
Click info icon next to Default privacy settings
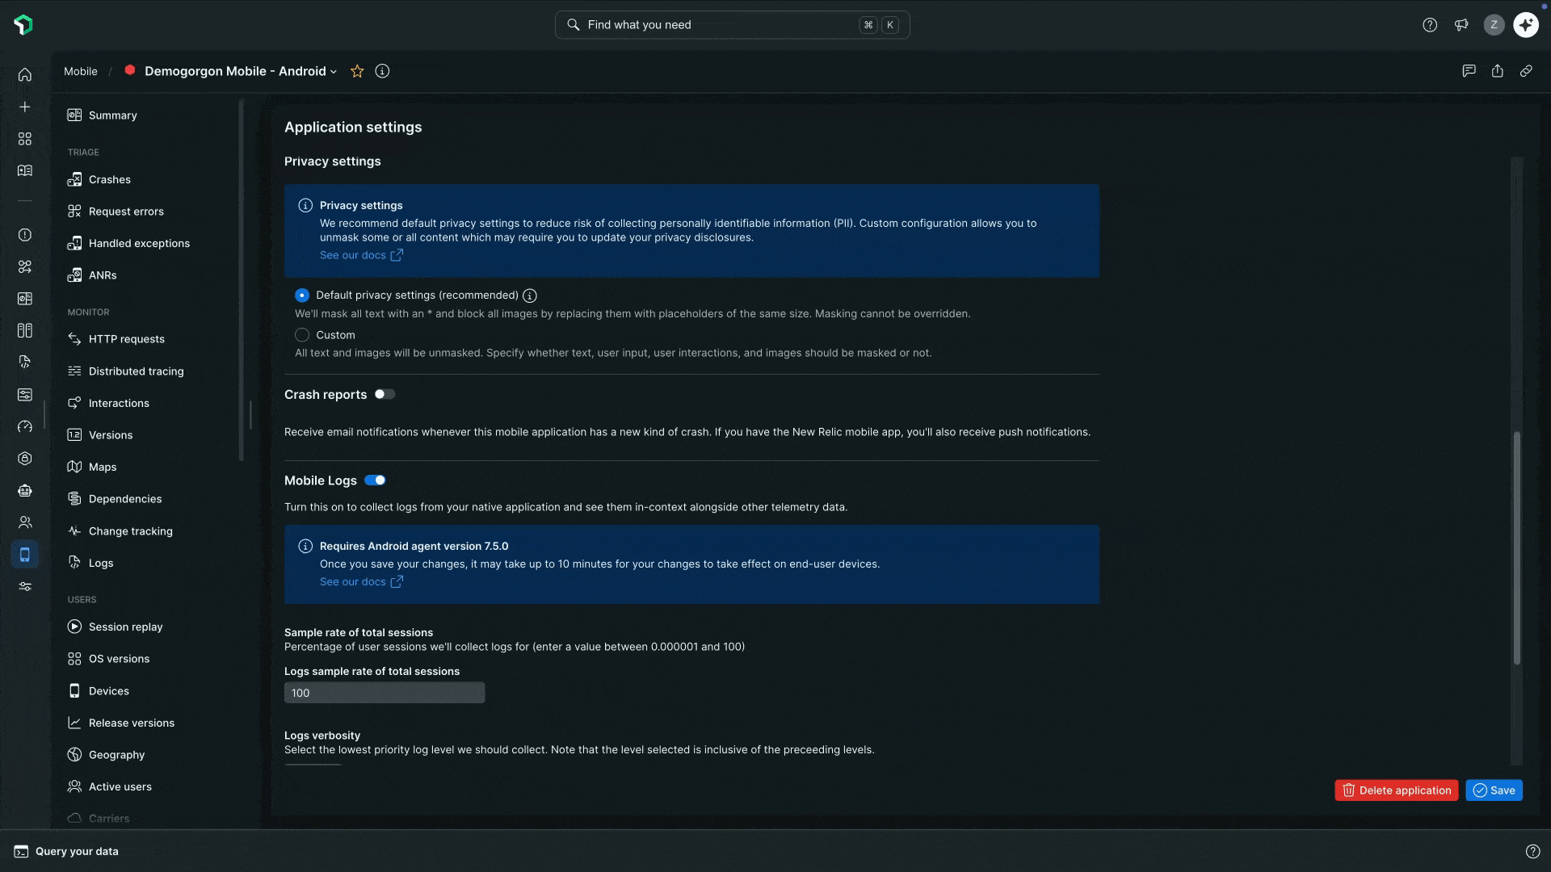(x=530, y=296)
